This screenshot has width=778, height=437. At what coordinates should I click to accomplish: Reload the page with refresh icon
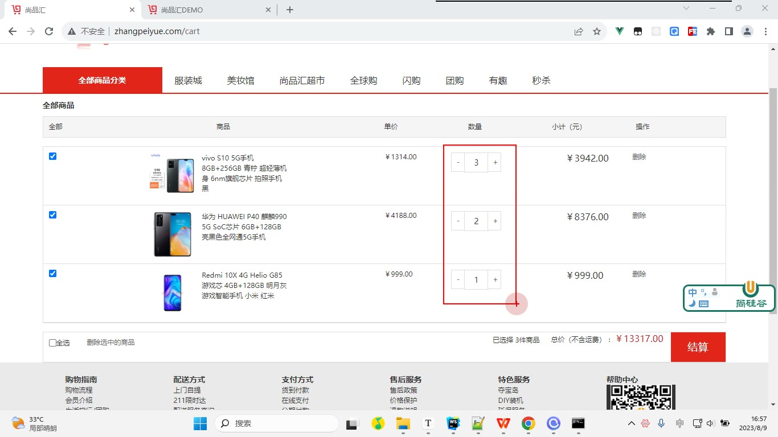tap(49, 31)
